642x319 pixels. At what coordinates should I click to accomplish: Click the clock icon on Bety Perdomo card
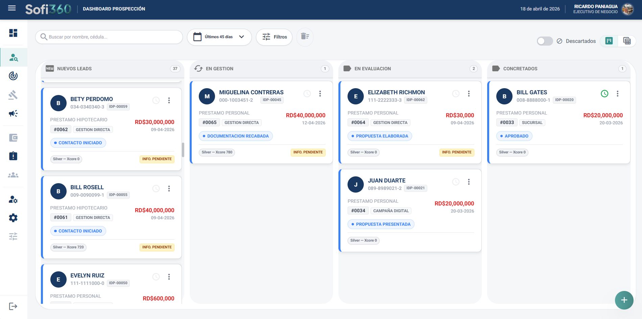(x=156, y=100)
